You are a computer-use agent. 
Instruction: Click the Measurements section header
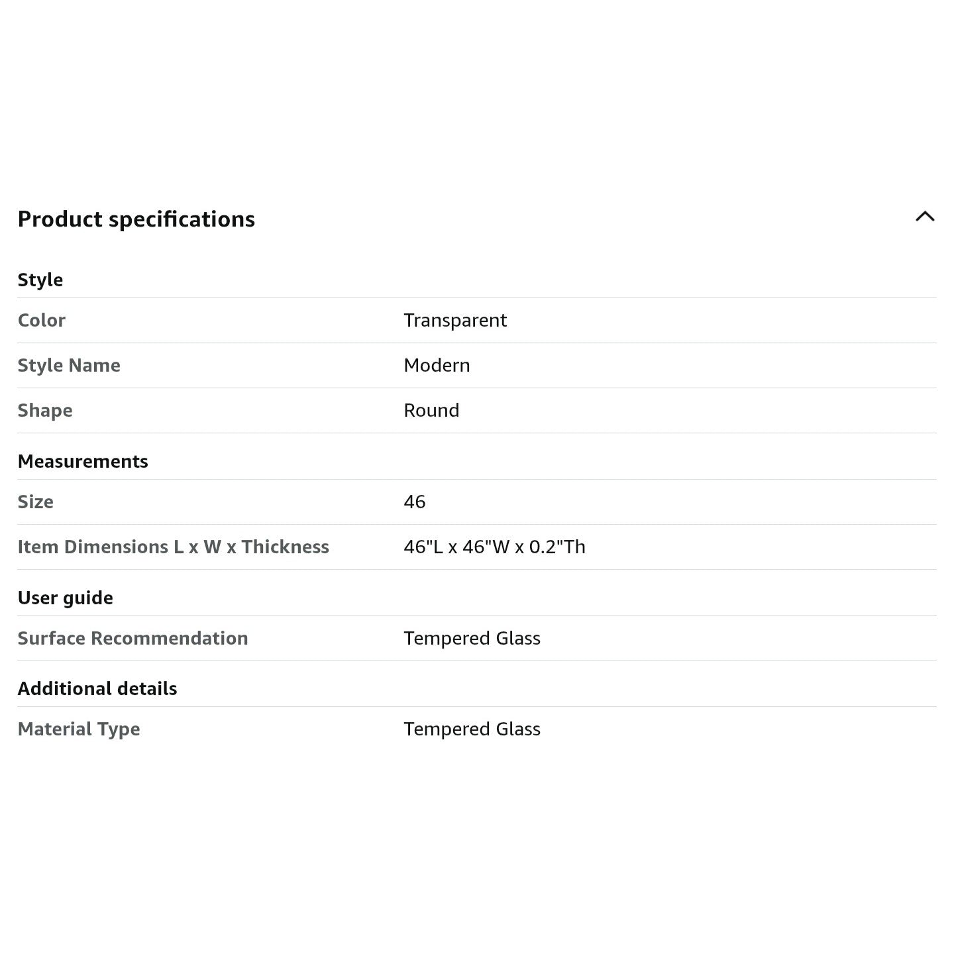click(x=83, y=461)
